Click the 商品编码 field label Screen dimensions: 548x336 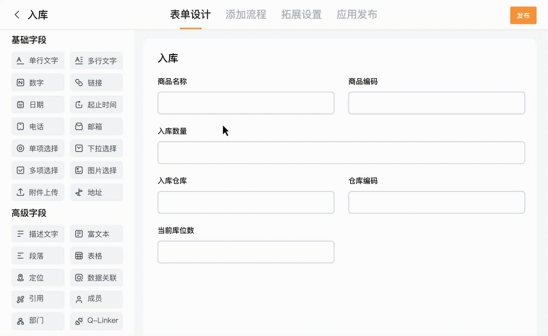pos(363,81)
